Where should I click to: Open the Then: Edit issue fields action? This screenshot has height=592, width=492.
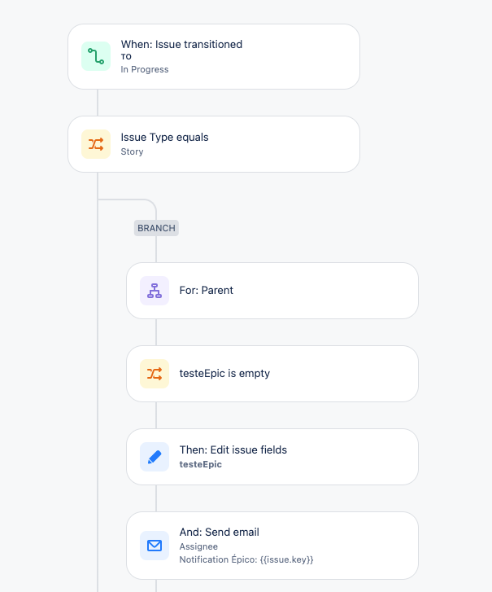(x=272, y=457)
